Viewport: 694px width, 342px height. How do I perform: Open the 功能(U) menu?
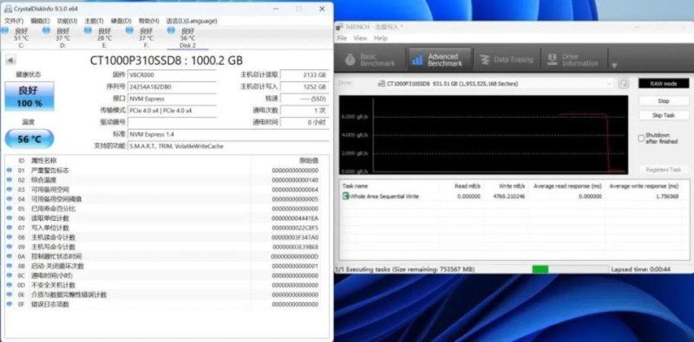click(67, 21)
